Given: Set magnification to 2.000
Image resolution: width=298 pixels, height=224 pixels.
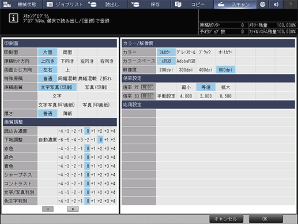Looking at the screenshot, I should point(206,96).
